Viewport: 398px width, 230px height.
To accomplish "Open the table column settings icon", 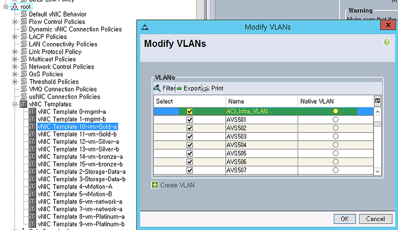I will [x=378, y=101].
